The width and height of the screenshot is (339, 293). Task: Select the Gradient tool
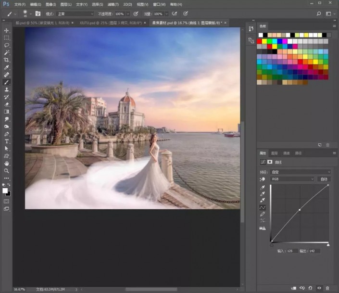click(6, 112)
